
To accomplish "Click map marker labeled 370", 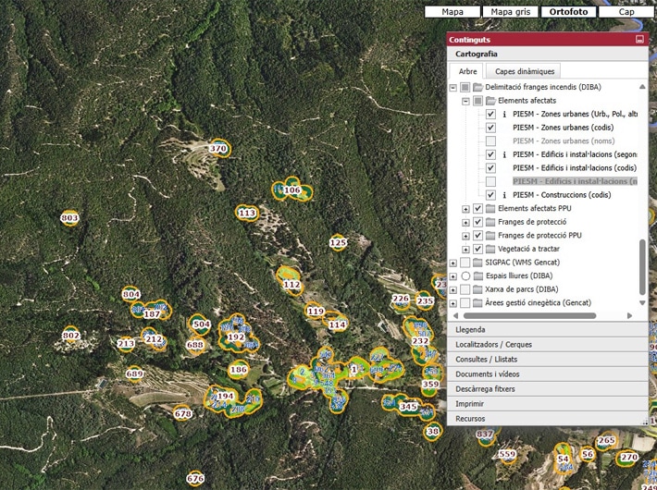I will pyautogui.click(x=218, y=148).
